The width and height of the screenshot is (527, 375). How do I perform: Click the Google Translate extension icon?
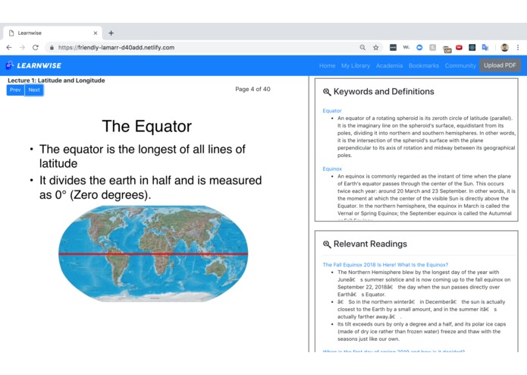485,47
